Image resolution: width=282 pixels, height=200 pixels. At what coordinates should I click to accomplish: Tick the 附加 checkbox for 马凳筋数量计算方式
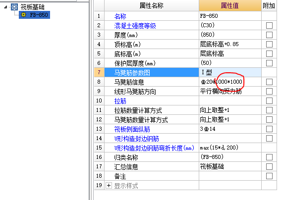(269, 119)
